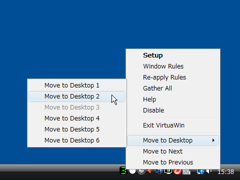Choose Move to Next
Image resolution: width=240 pixels, height=180 pixels.
(x=173, y=151)
